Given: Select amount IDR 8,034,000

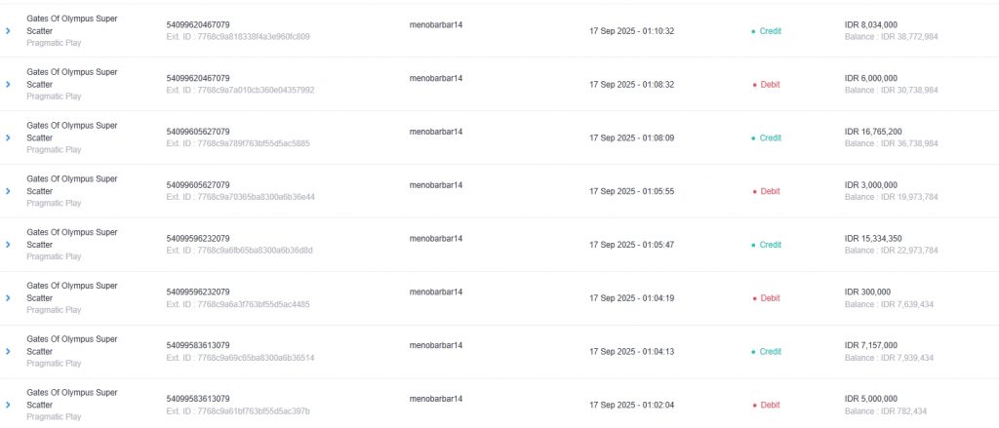Looking at the screenshot, I should click(871, 24).
